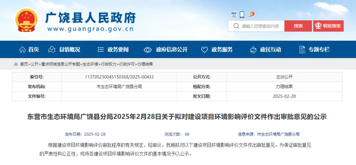Click the 发布日期：2025-02-28 line
Screen dimensions: 356x165
point(85,134)
